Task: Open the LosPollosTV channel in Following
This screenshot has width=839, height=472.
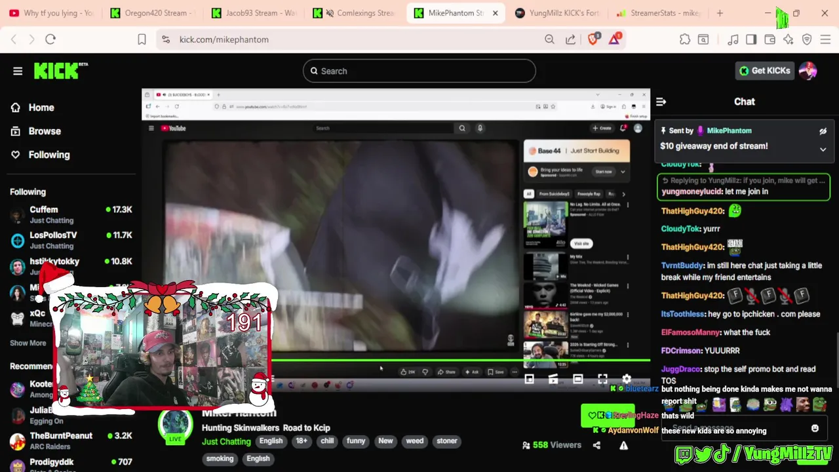Action: (71, 240)
